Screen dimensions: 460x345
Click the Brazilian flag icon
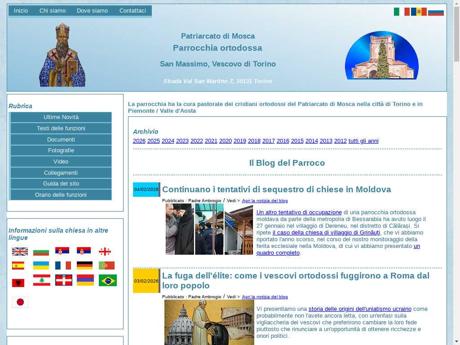[x=107, y=280]
